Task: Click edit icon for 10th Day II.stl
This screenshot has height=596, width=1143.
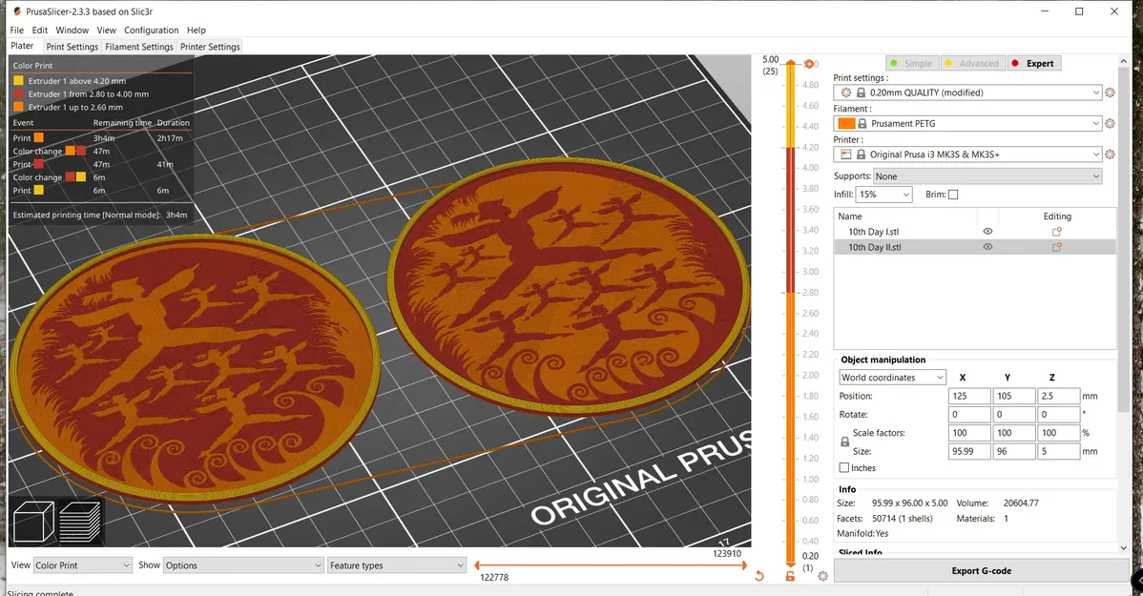Action: [1056, 247]
